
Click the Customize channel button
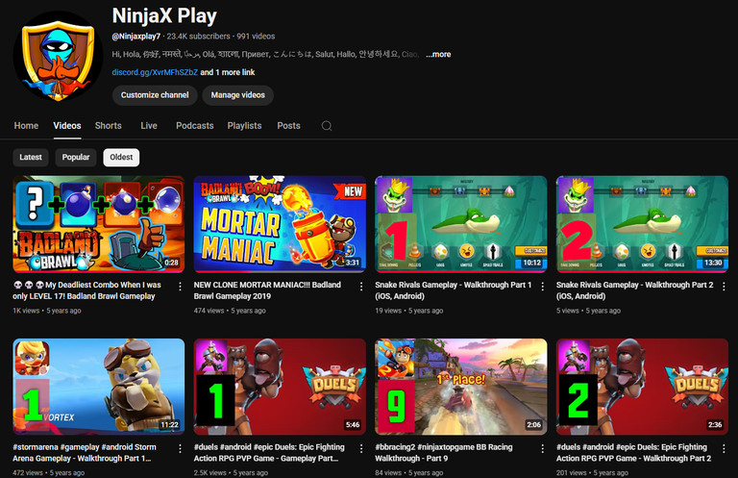155,95
